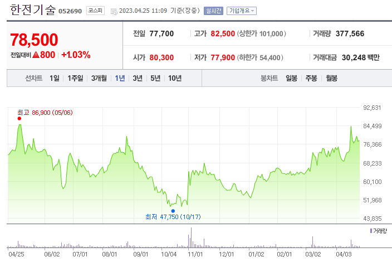Image resolution: width=392 pixels, height=262 pixels.
Task: Select the 10년 line chart period
Action: tap(175, 79)
